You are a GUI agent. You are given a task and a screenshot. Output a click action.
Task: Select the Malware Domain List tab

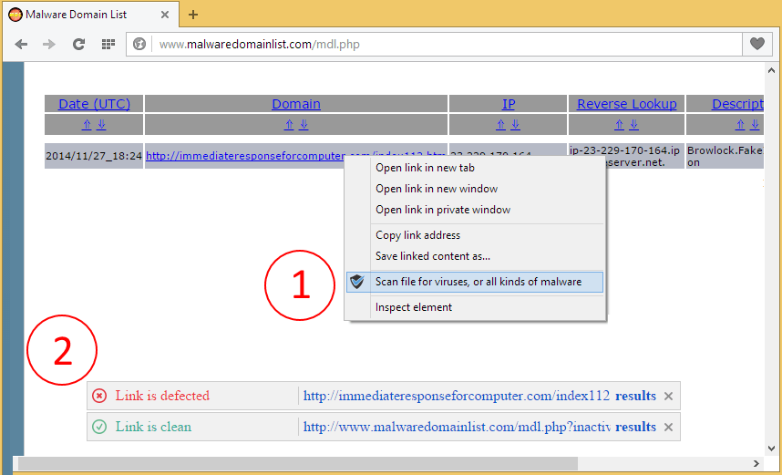pos(89,15)
